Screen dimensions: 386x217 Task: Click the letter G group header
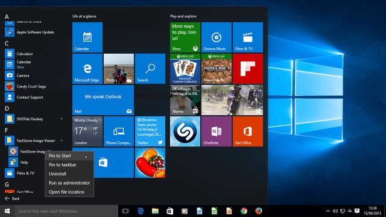coord(7,184)
